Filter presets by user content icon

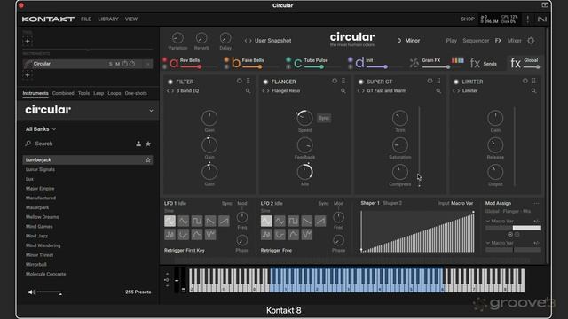coord(138,144)
